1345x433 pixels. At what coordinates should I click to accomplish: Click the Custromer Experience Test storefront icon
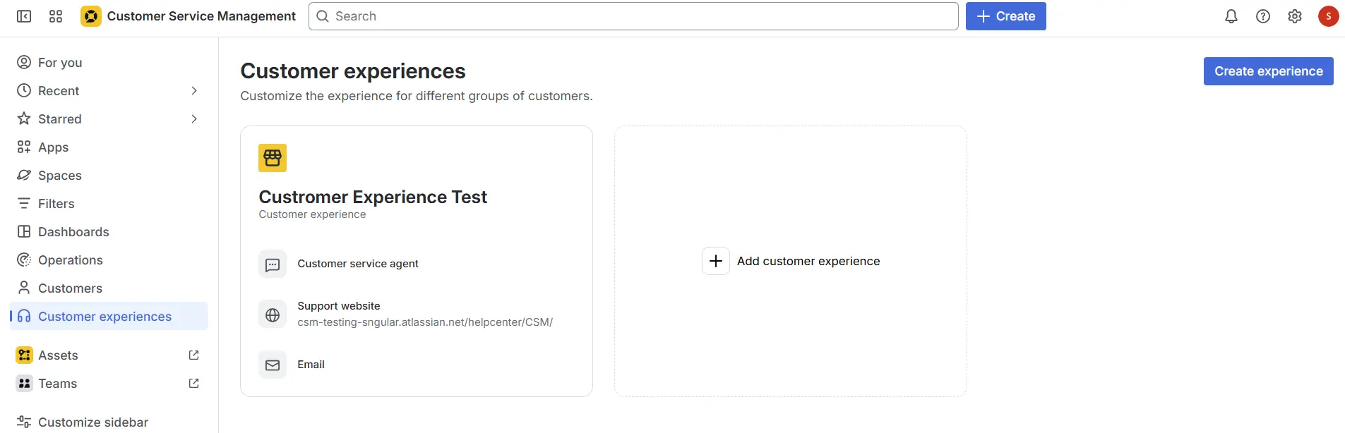(x=273, y=158)
